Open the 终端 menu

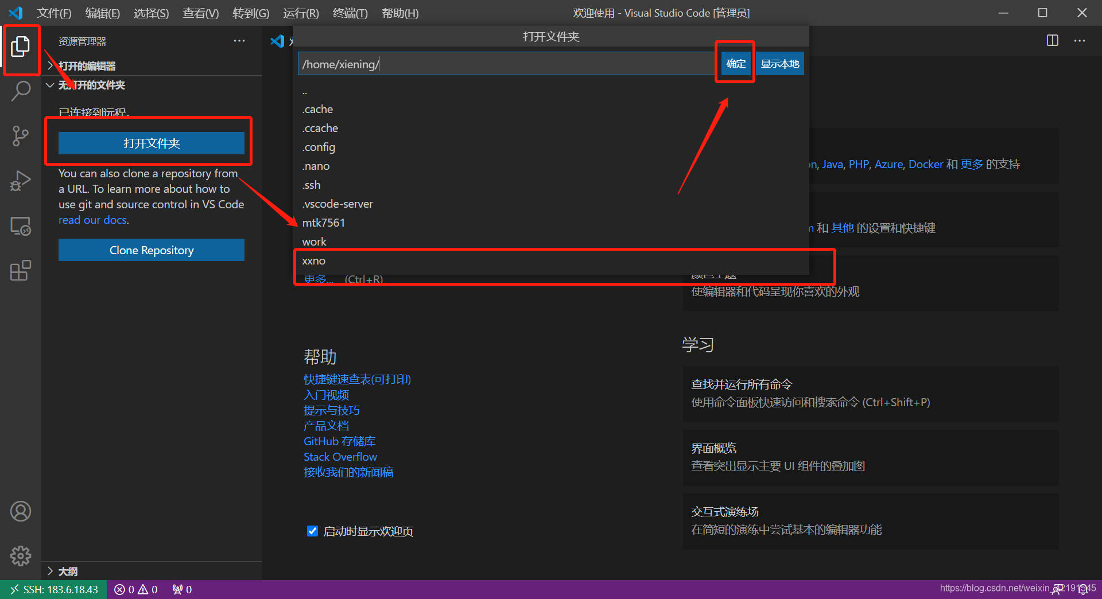(350, 13)
